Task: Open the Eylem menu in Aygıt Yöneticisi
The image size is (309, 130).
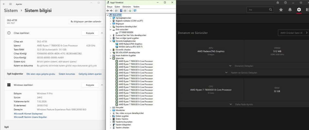Action: (117, 7)
